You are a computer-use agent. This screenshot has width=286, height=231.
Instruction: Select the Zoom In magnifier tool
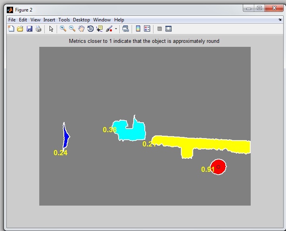63,29
